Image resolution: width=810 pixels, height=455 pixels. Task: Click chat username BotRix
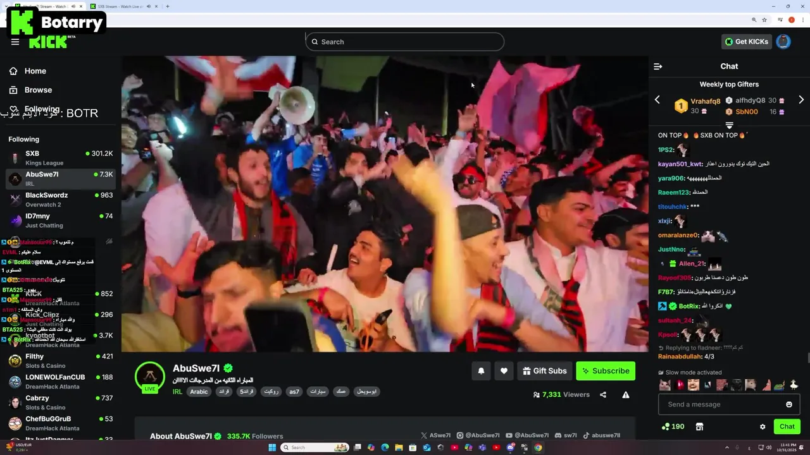(687, 306)
